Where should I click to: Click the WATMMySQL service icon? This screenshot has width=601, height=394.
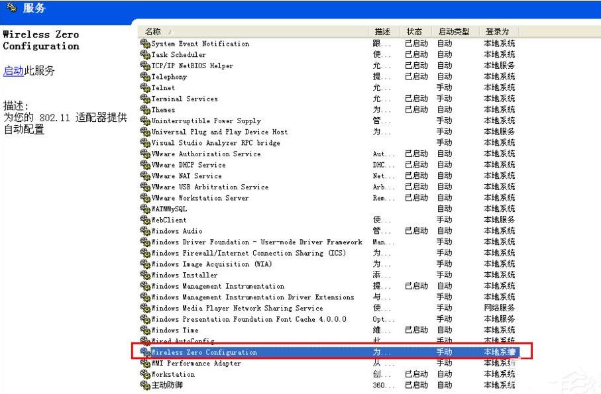click(146, 209)
